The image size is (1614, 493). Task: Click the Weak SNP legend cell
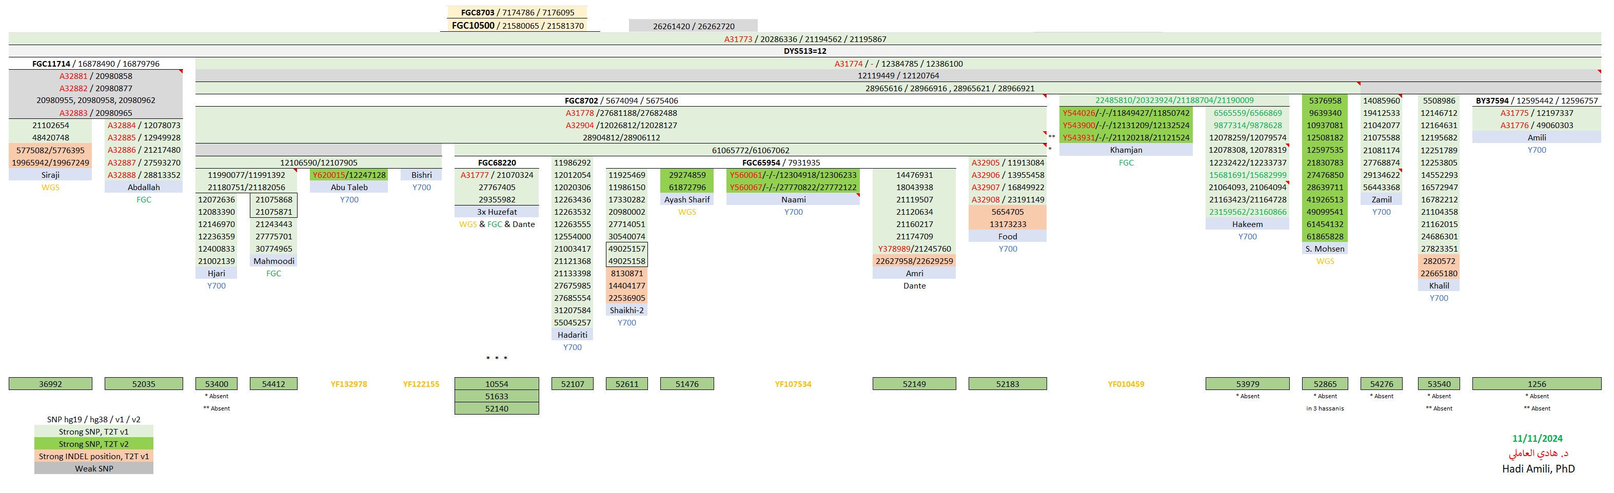click(93, 468)
